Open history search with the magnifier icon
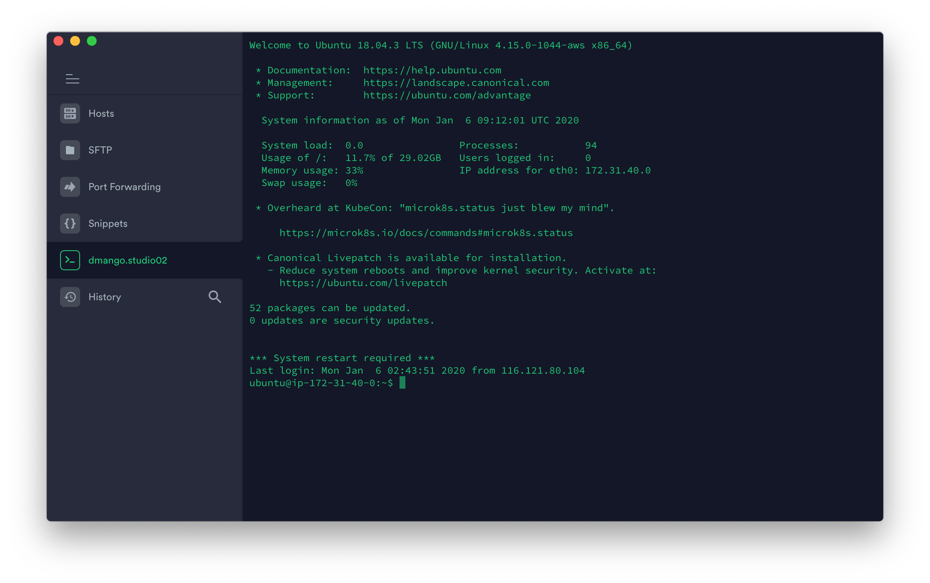The image size is (930, 583). pos(215,297)
